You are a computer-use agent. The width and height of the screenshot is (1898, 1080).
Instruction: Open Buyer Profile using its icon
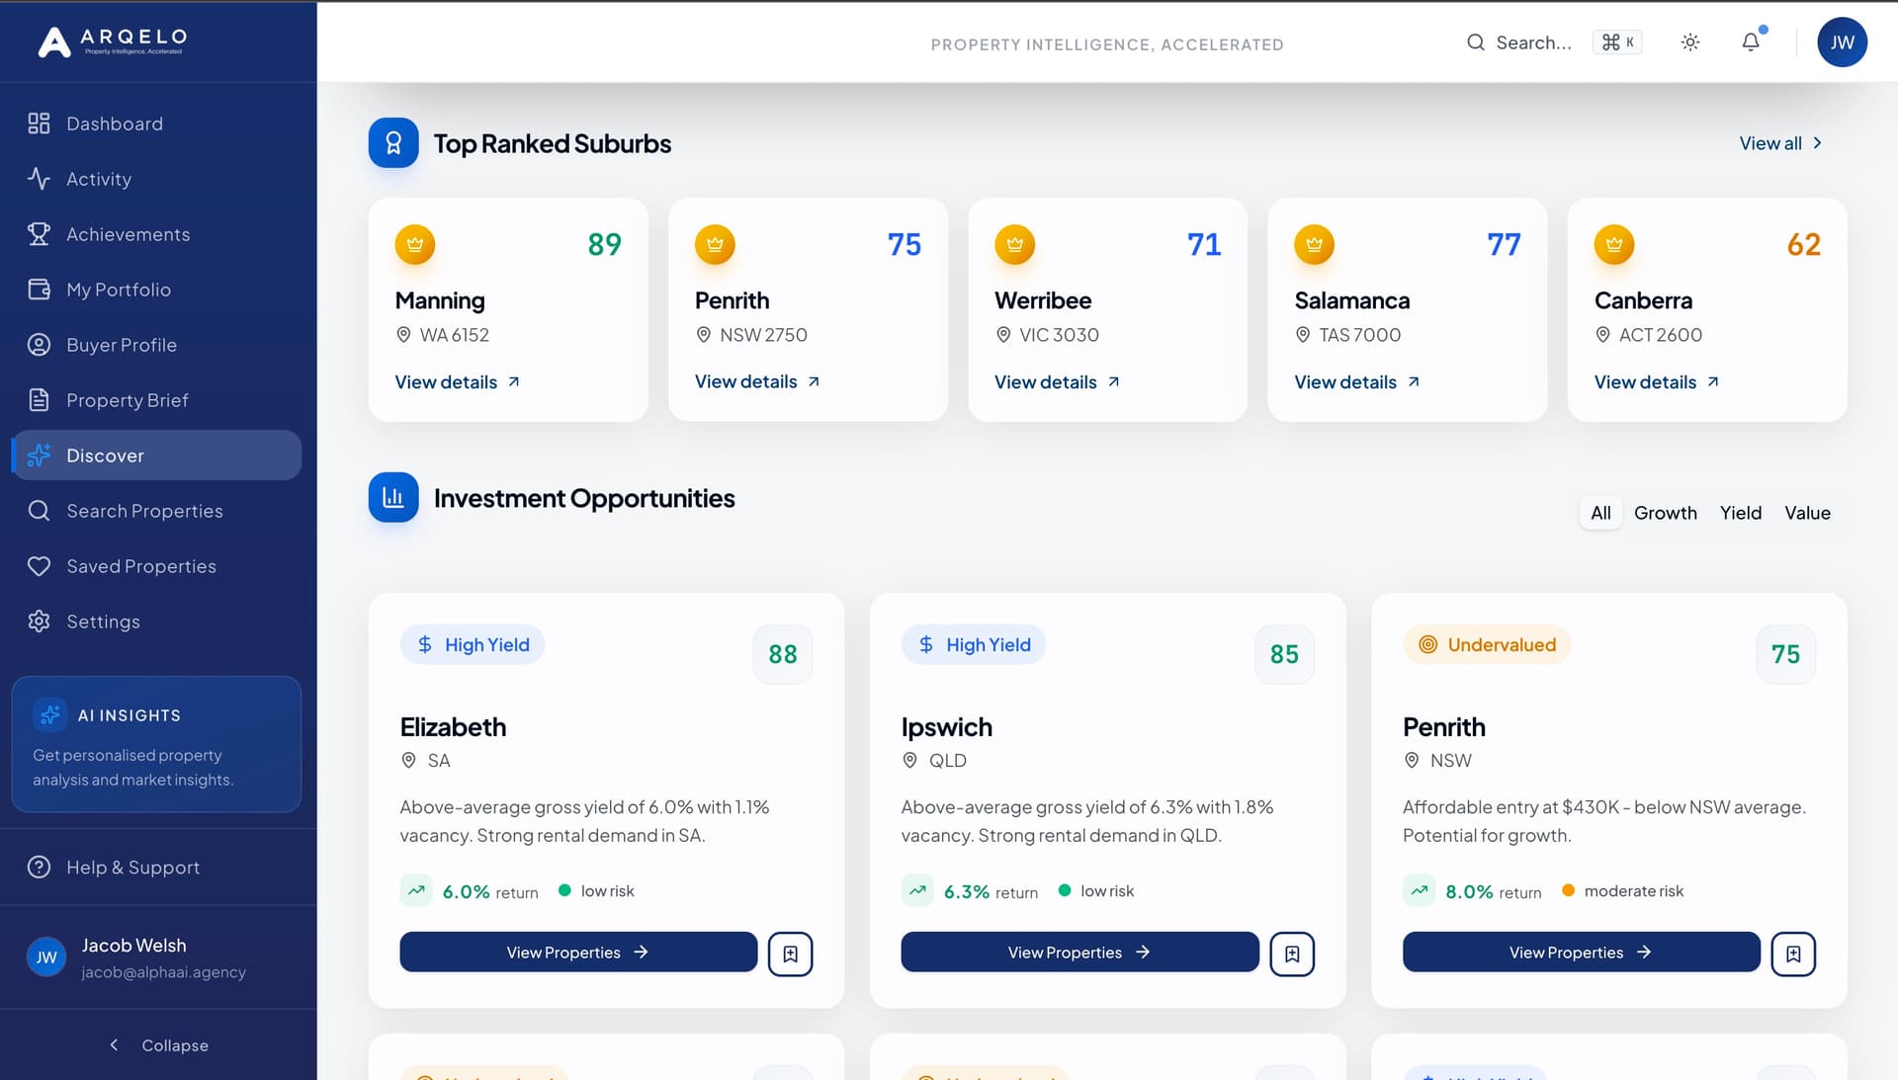pos(40,345)
